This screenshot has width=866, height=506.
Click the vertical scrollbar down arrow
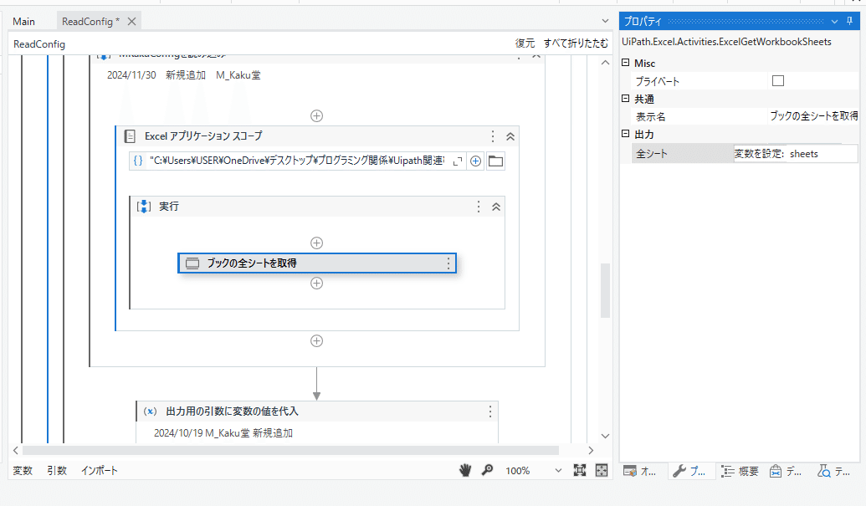605,436
